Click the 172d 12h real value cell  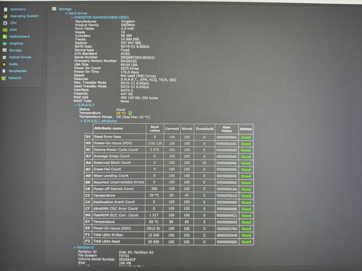click(155, 143)
